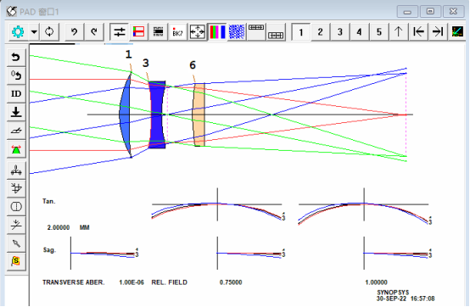Open the BK7 glass table icon
This screenshot has height=307, width=470.
(x=177, y=31)
